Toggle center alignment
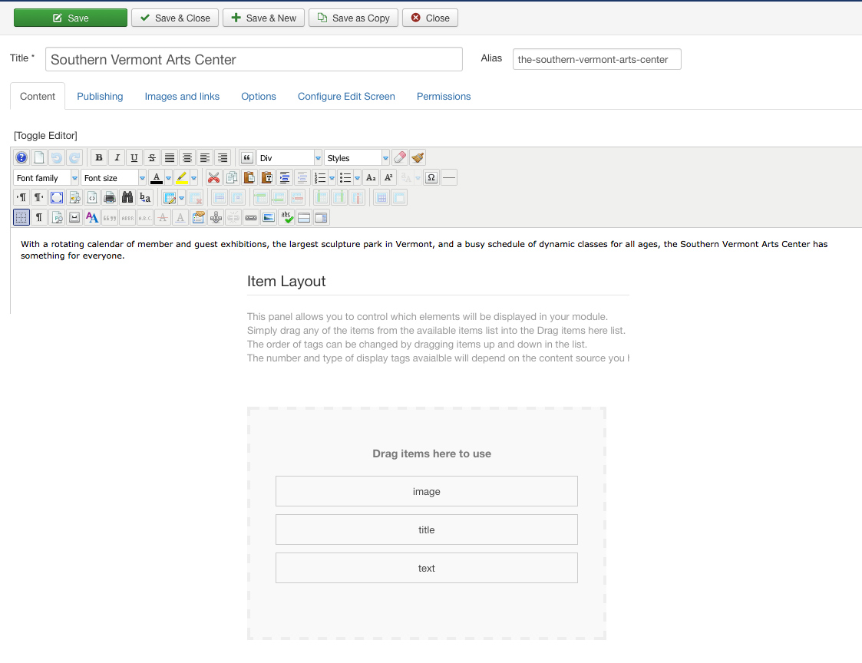The height and width of the screenshot is (663, 862). [187, 158]
